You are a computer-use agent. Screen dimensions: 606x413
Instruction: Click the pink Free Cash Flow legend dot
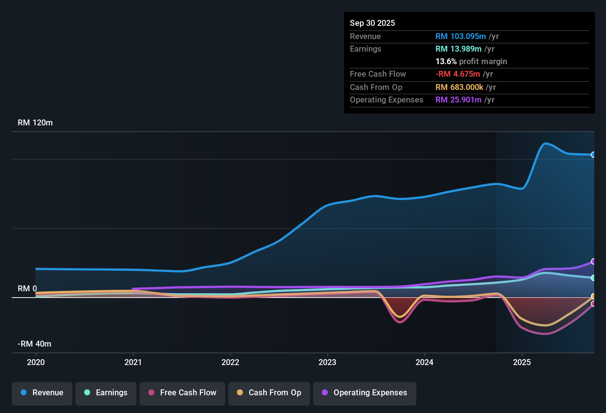151,393
